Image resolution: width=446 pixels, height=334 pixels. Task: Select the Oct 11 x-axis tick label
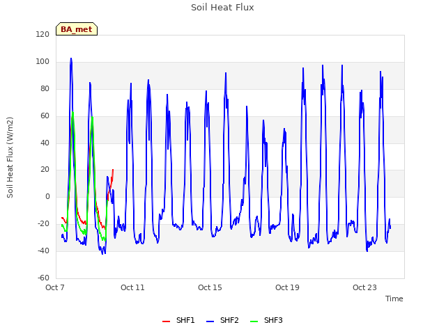point(132,287)
